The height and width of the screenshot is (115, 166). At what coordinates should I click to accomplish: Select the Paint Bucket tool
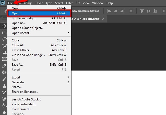(x=4, y=106)
